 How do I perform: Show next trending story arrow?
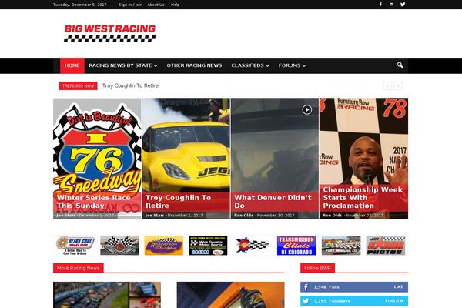coord(398,85)
